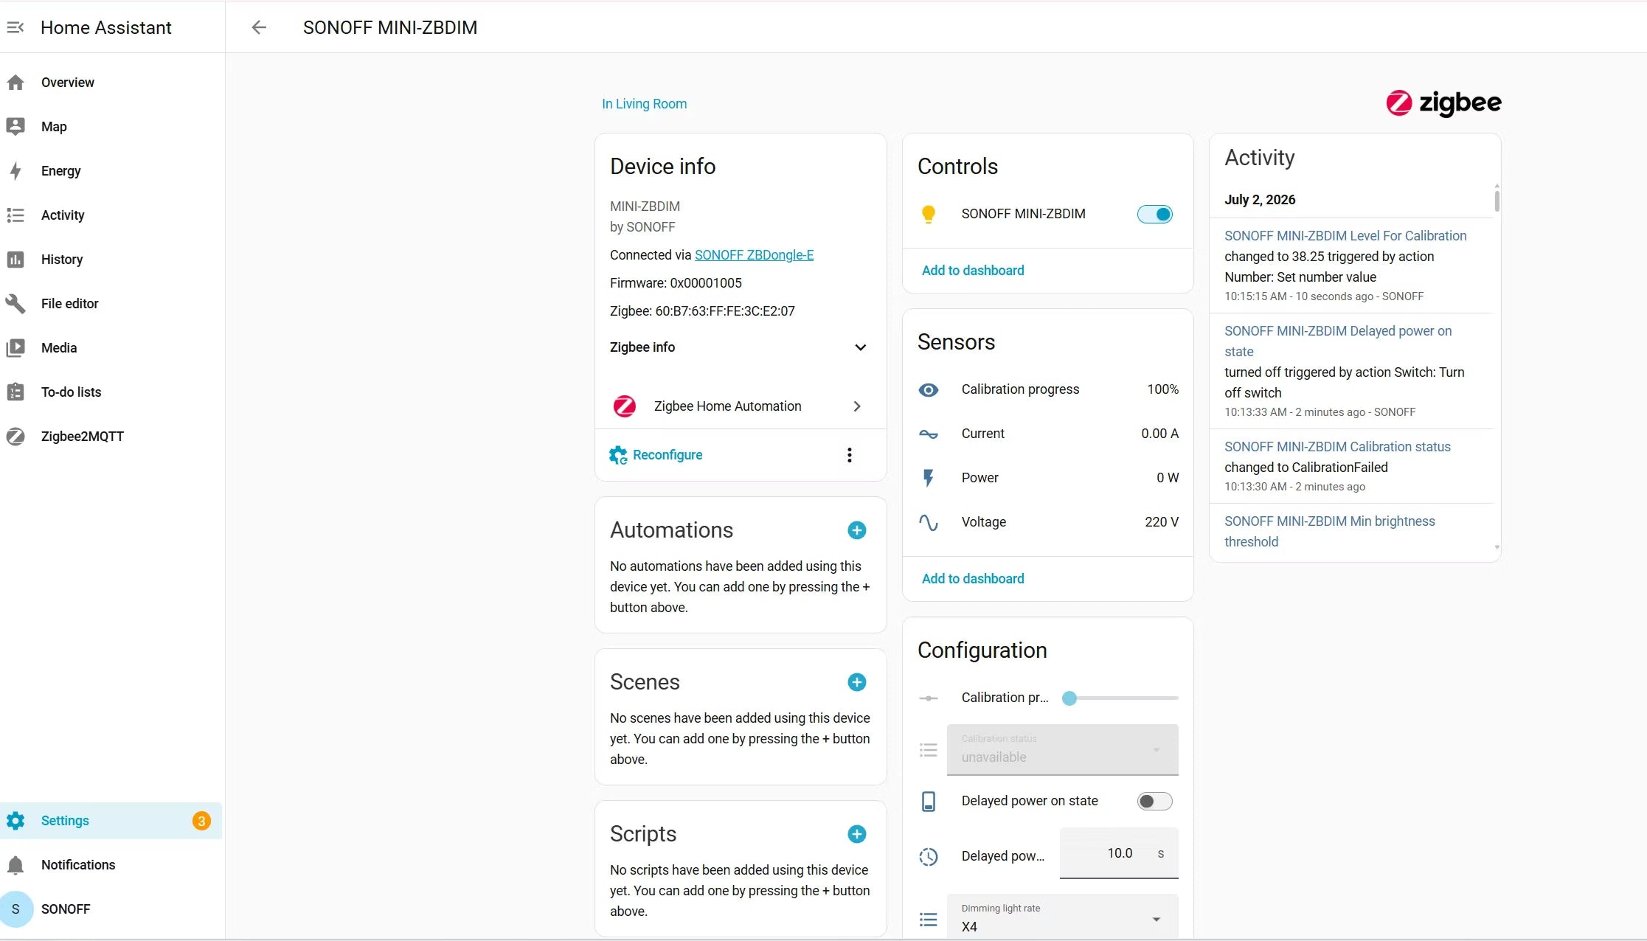Add a script with the plus icon
This screenshot has height=941, width=1647.
856,834
